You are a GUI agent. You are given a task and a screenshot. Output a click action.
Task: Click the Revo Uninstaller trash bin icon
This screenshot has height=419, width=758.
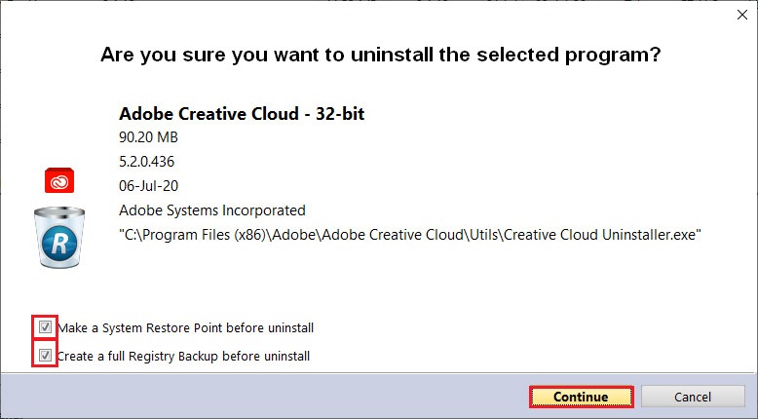pyautogui.click(x=59, y=237)
